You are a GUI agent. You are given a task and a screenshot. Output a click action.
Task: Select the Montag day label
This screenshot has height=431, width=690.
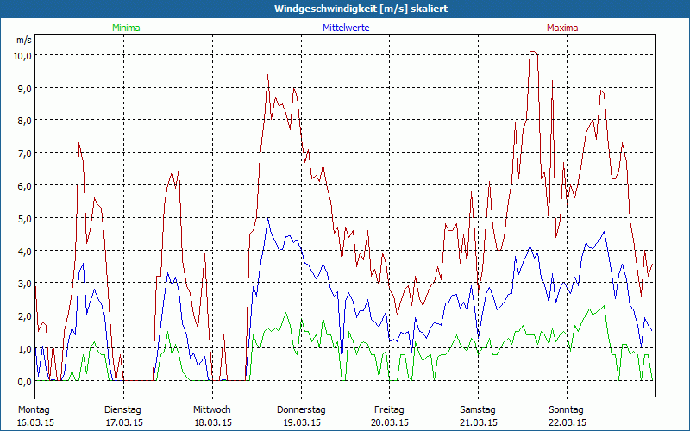(34, 409)
